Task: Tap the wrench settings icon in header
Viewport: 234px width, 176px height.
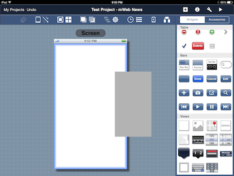Action: 209,10
